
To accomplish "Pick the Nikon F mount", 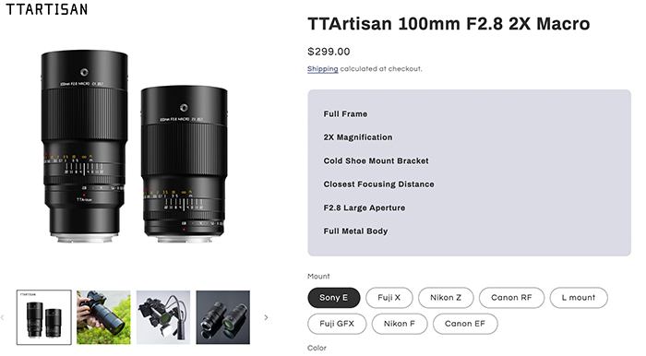I will coord(400,324).
